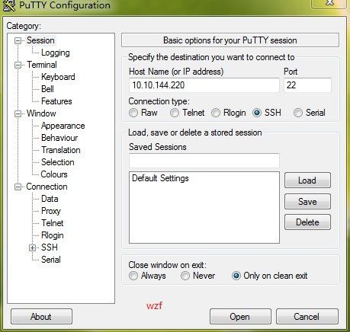Focus the Saved Sessions name field

tap(204, 161)
